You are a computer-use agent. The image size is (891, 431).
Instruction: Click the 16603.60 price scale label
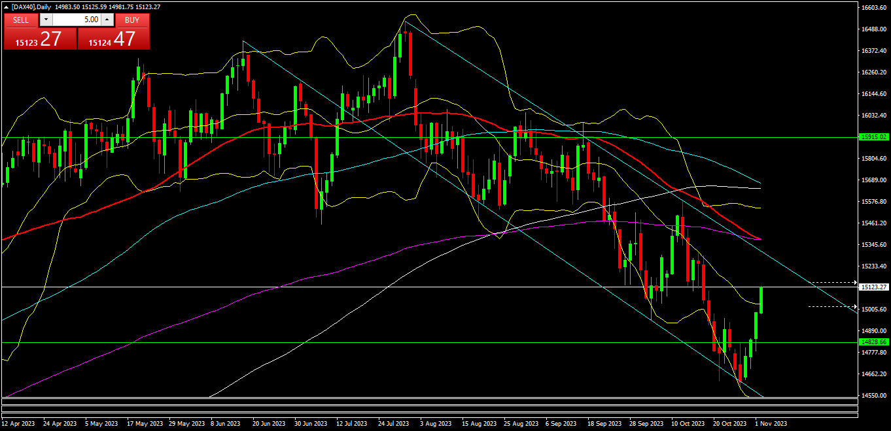point(874,8)
